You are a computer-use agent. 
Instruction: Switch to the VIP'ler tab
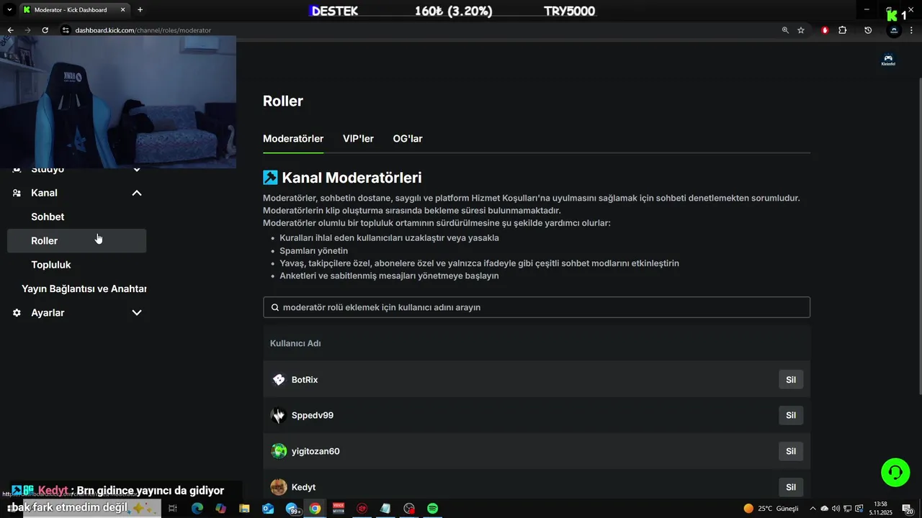pos(358,139)
